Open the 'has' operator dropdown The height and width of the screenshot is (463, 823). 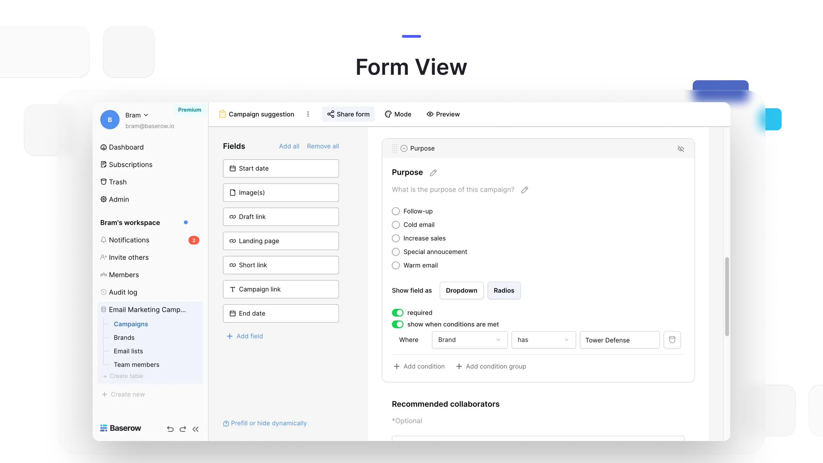543,340
